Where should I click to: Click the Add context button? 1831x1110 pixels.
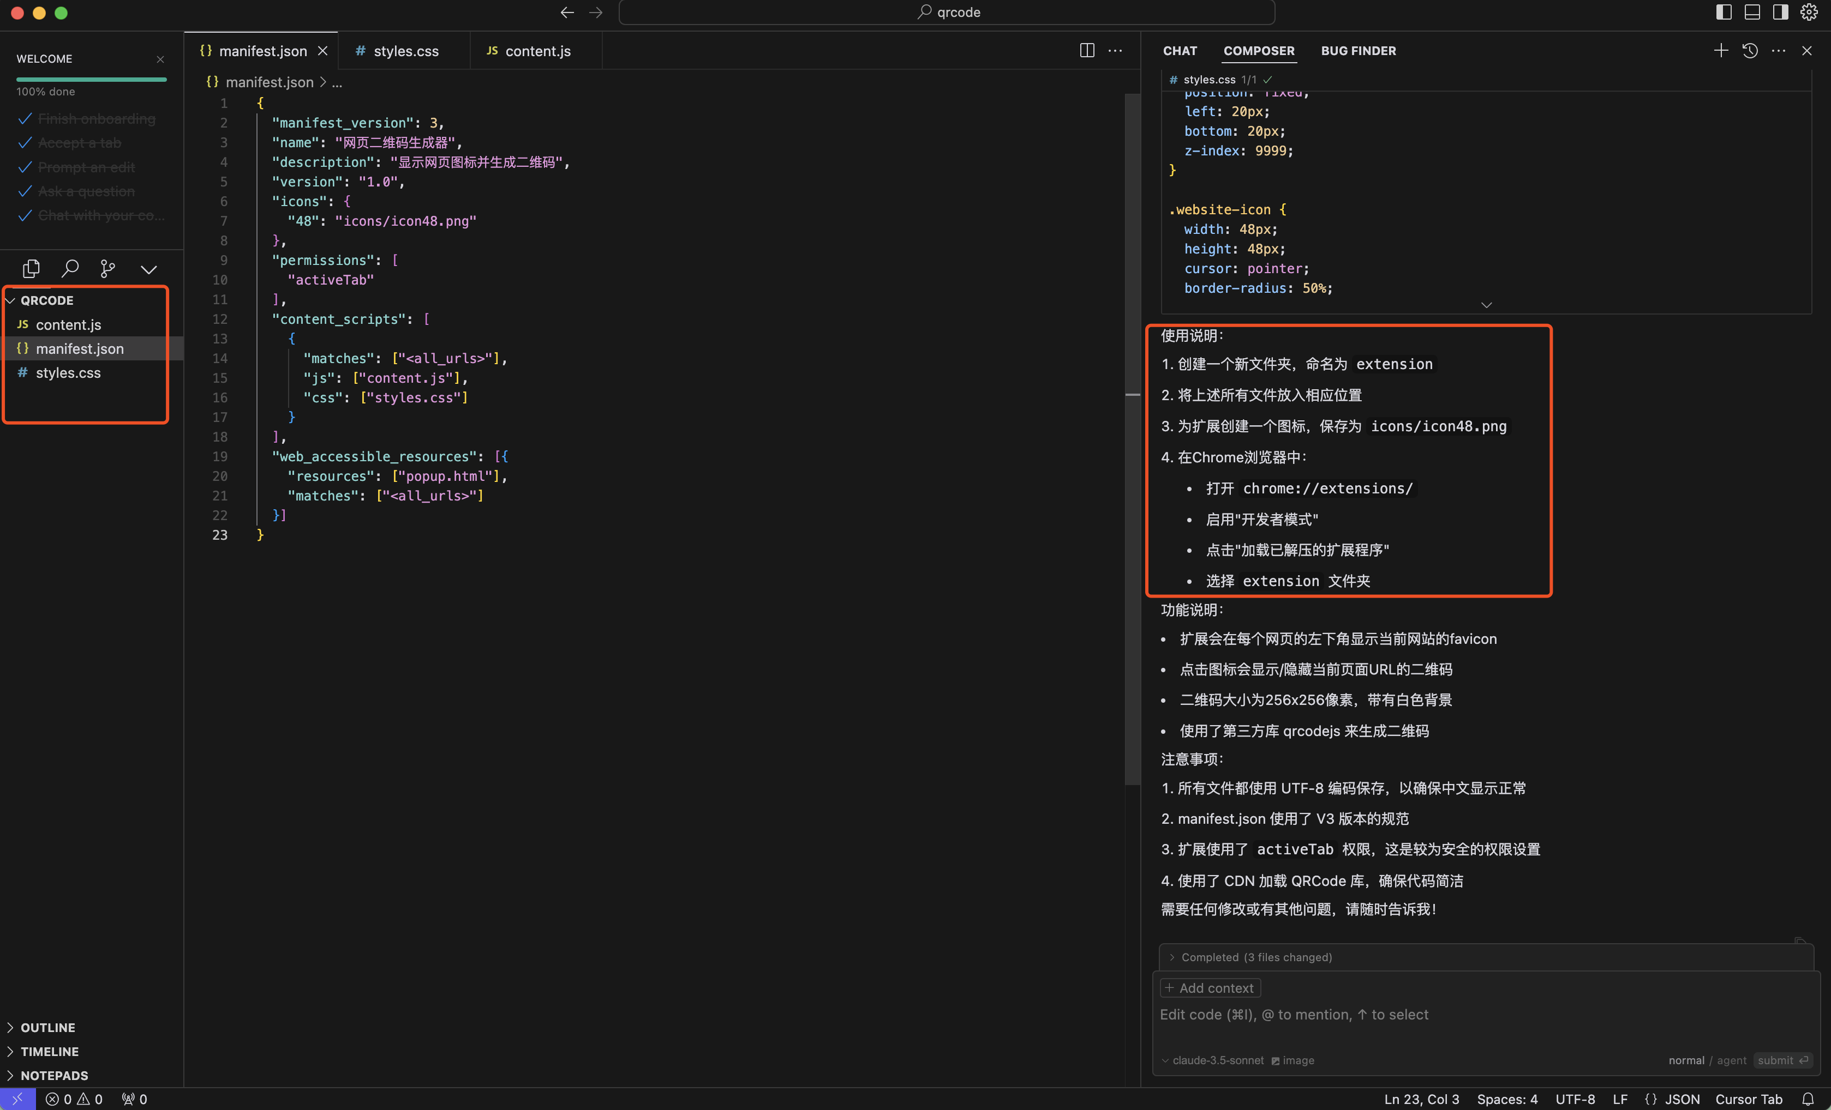tap(1210, 987)
